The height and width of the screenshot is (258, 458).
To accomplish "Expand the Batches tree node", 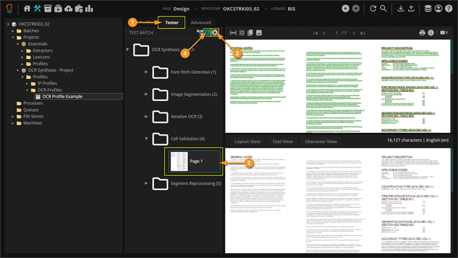I will click(13, 31).
